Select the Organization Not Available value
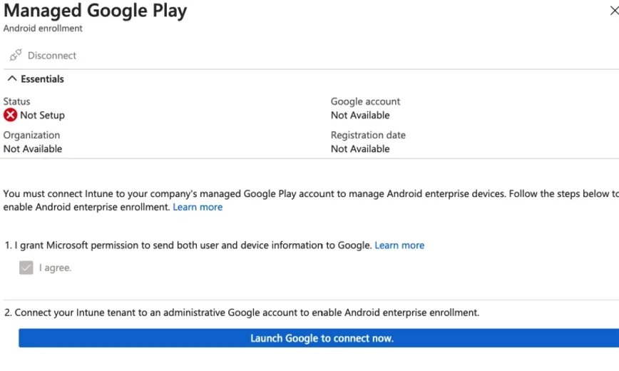This screenshot has width=619, height=371. [x=33, y=149]
